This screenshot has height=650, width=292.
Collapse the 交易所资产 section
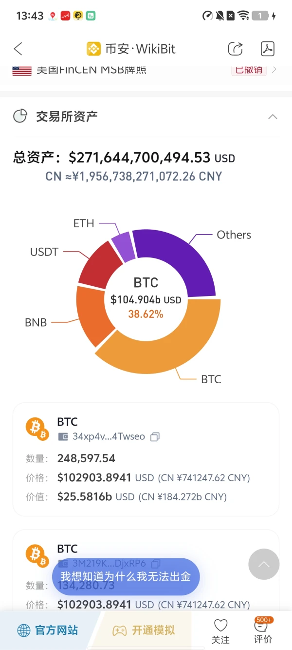(273, 117)
